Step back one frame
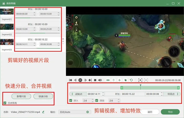This screenshot has height=118, width=184. [x=75, y=80]
